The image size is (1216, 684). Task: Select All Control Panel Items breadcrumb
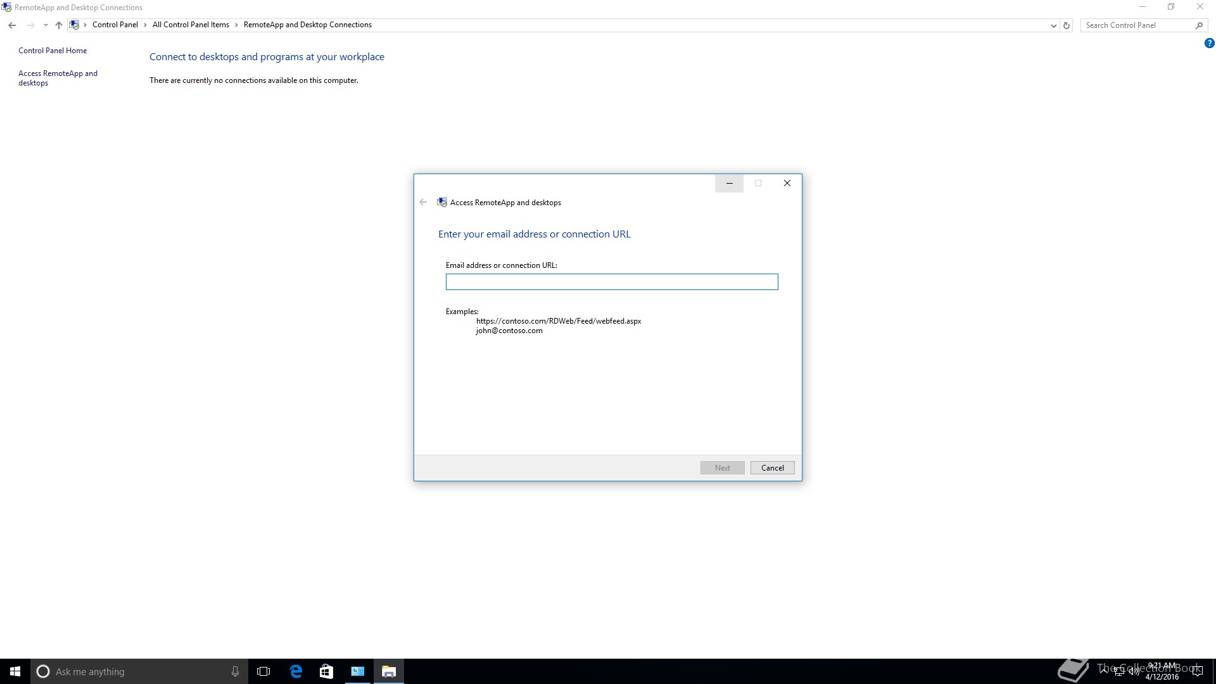point(191,25)
